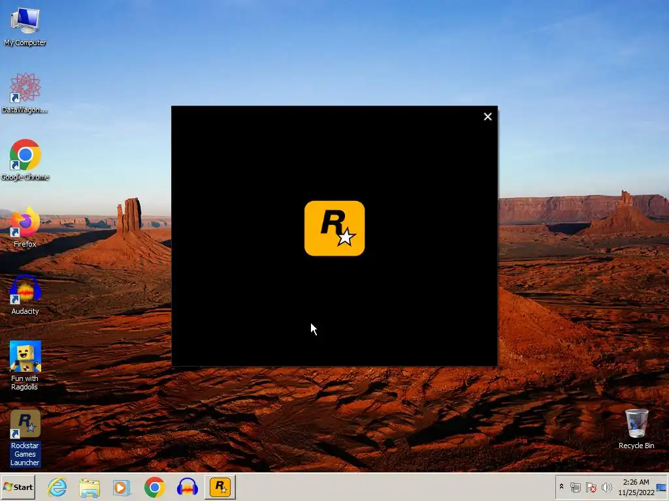Open the clock showing 2:26 AM
Image resolution: width=669 pixels, height=501 pixels.
(636, 487)
